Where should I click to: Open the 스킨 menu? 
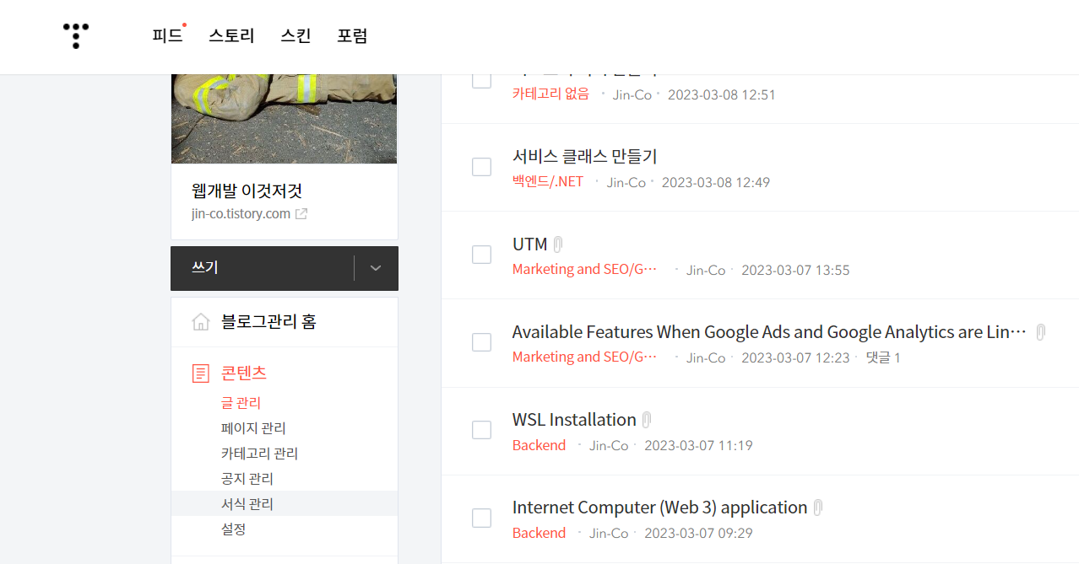(x=296, y=35)
